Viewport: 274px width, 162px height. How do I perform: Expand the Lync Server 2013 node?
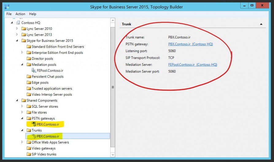click(x=17, y=34)
